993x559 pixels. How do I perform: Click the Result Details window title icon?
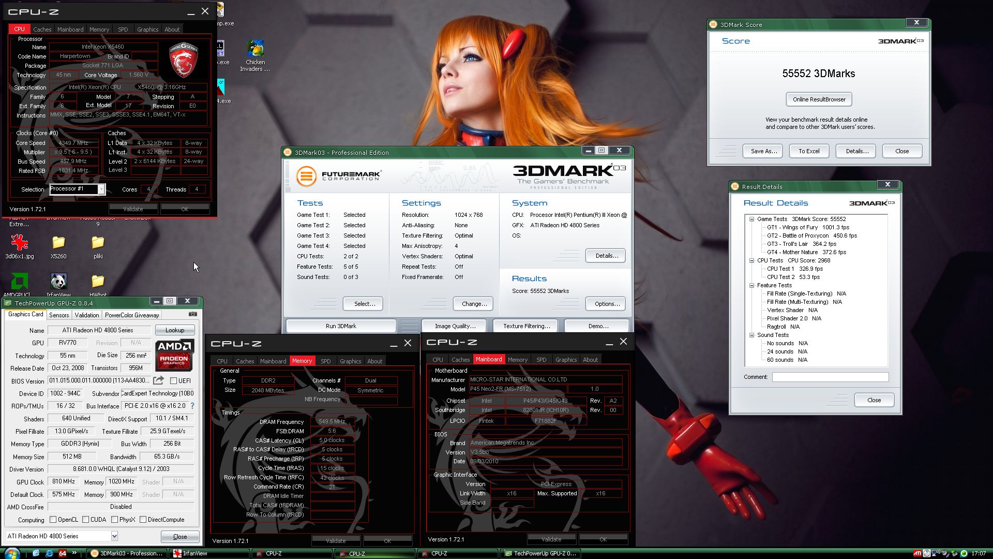735,186
